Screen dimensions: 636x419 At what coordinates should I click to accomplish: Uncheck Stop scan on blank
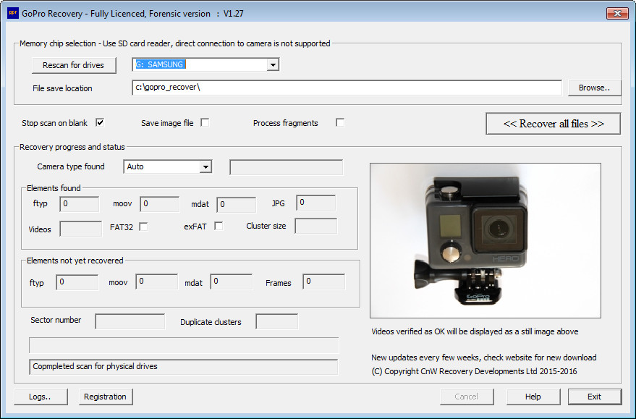click(x=100, y=122)
